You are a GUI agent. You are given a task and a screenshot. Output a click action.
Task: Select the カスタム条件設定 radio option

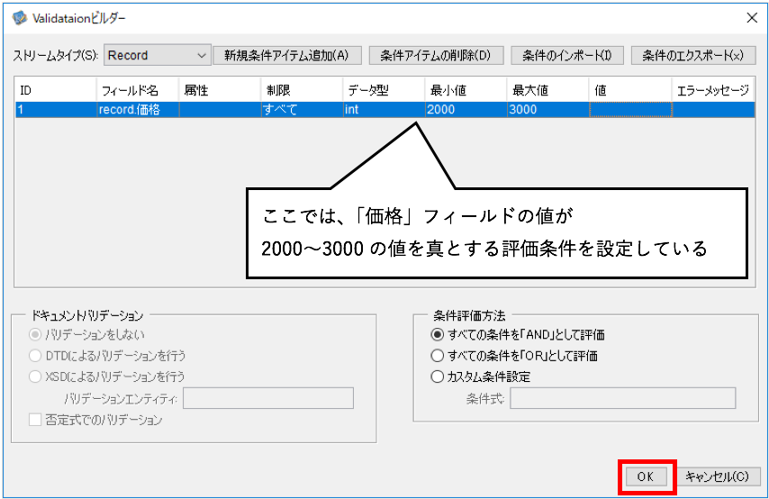click(437, 377)
